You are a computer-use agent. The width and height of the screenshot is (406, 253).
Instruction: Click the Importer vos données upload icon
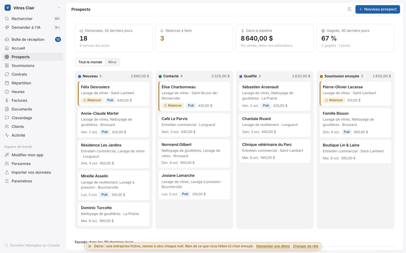coord(7,172)
